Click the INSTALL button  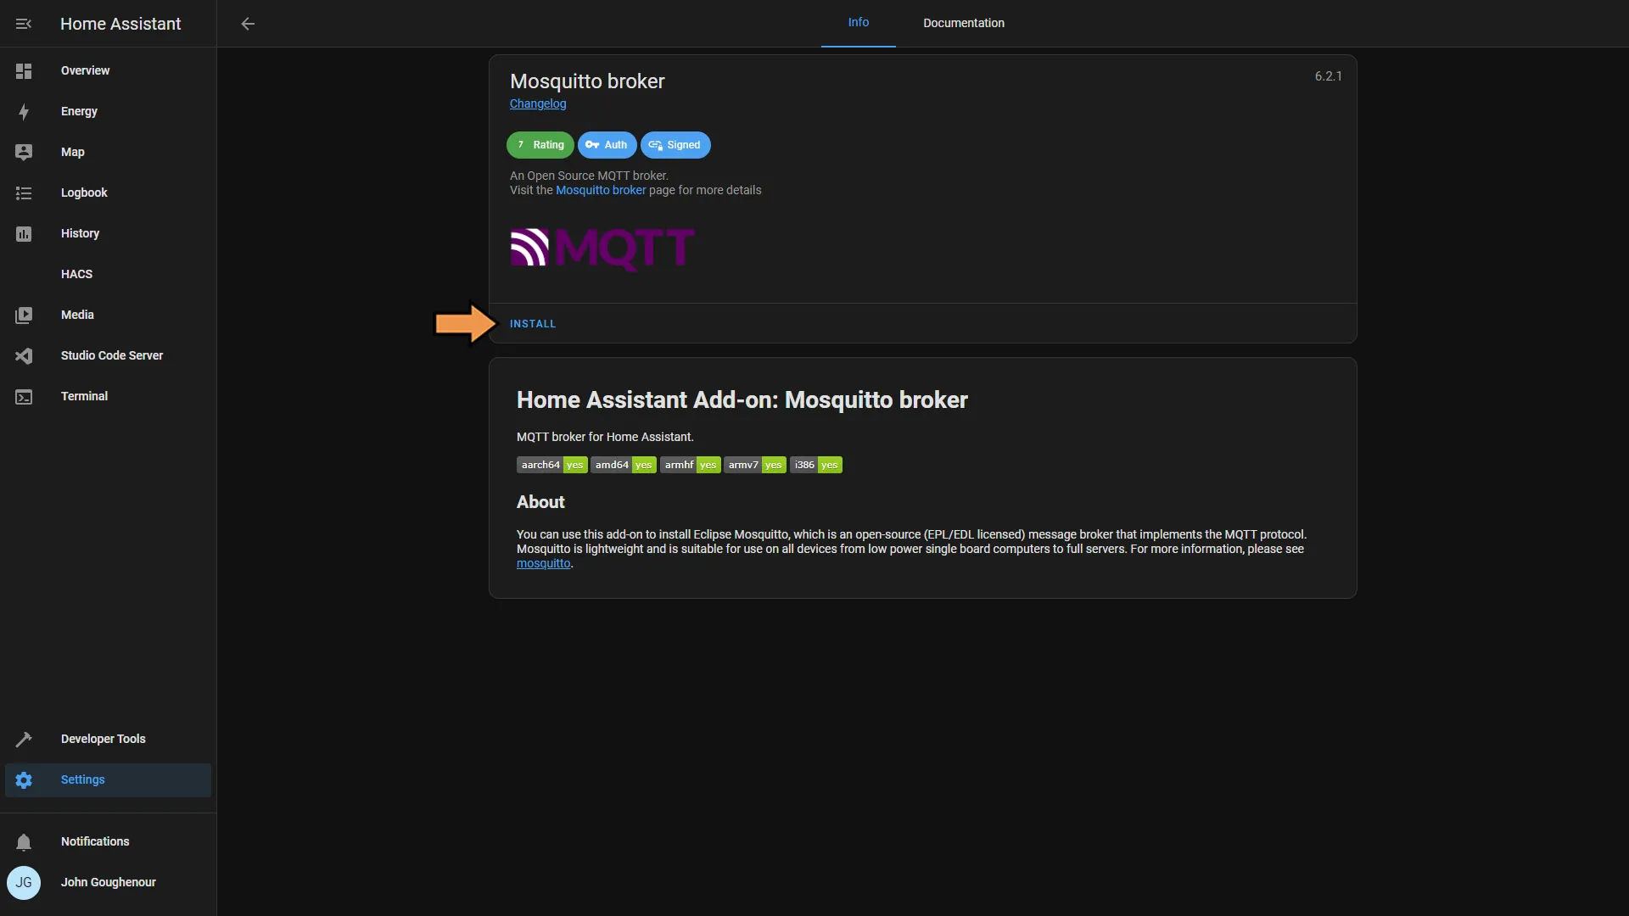533,323
